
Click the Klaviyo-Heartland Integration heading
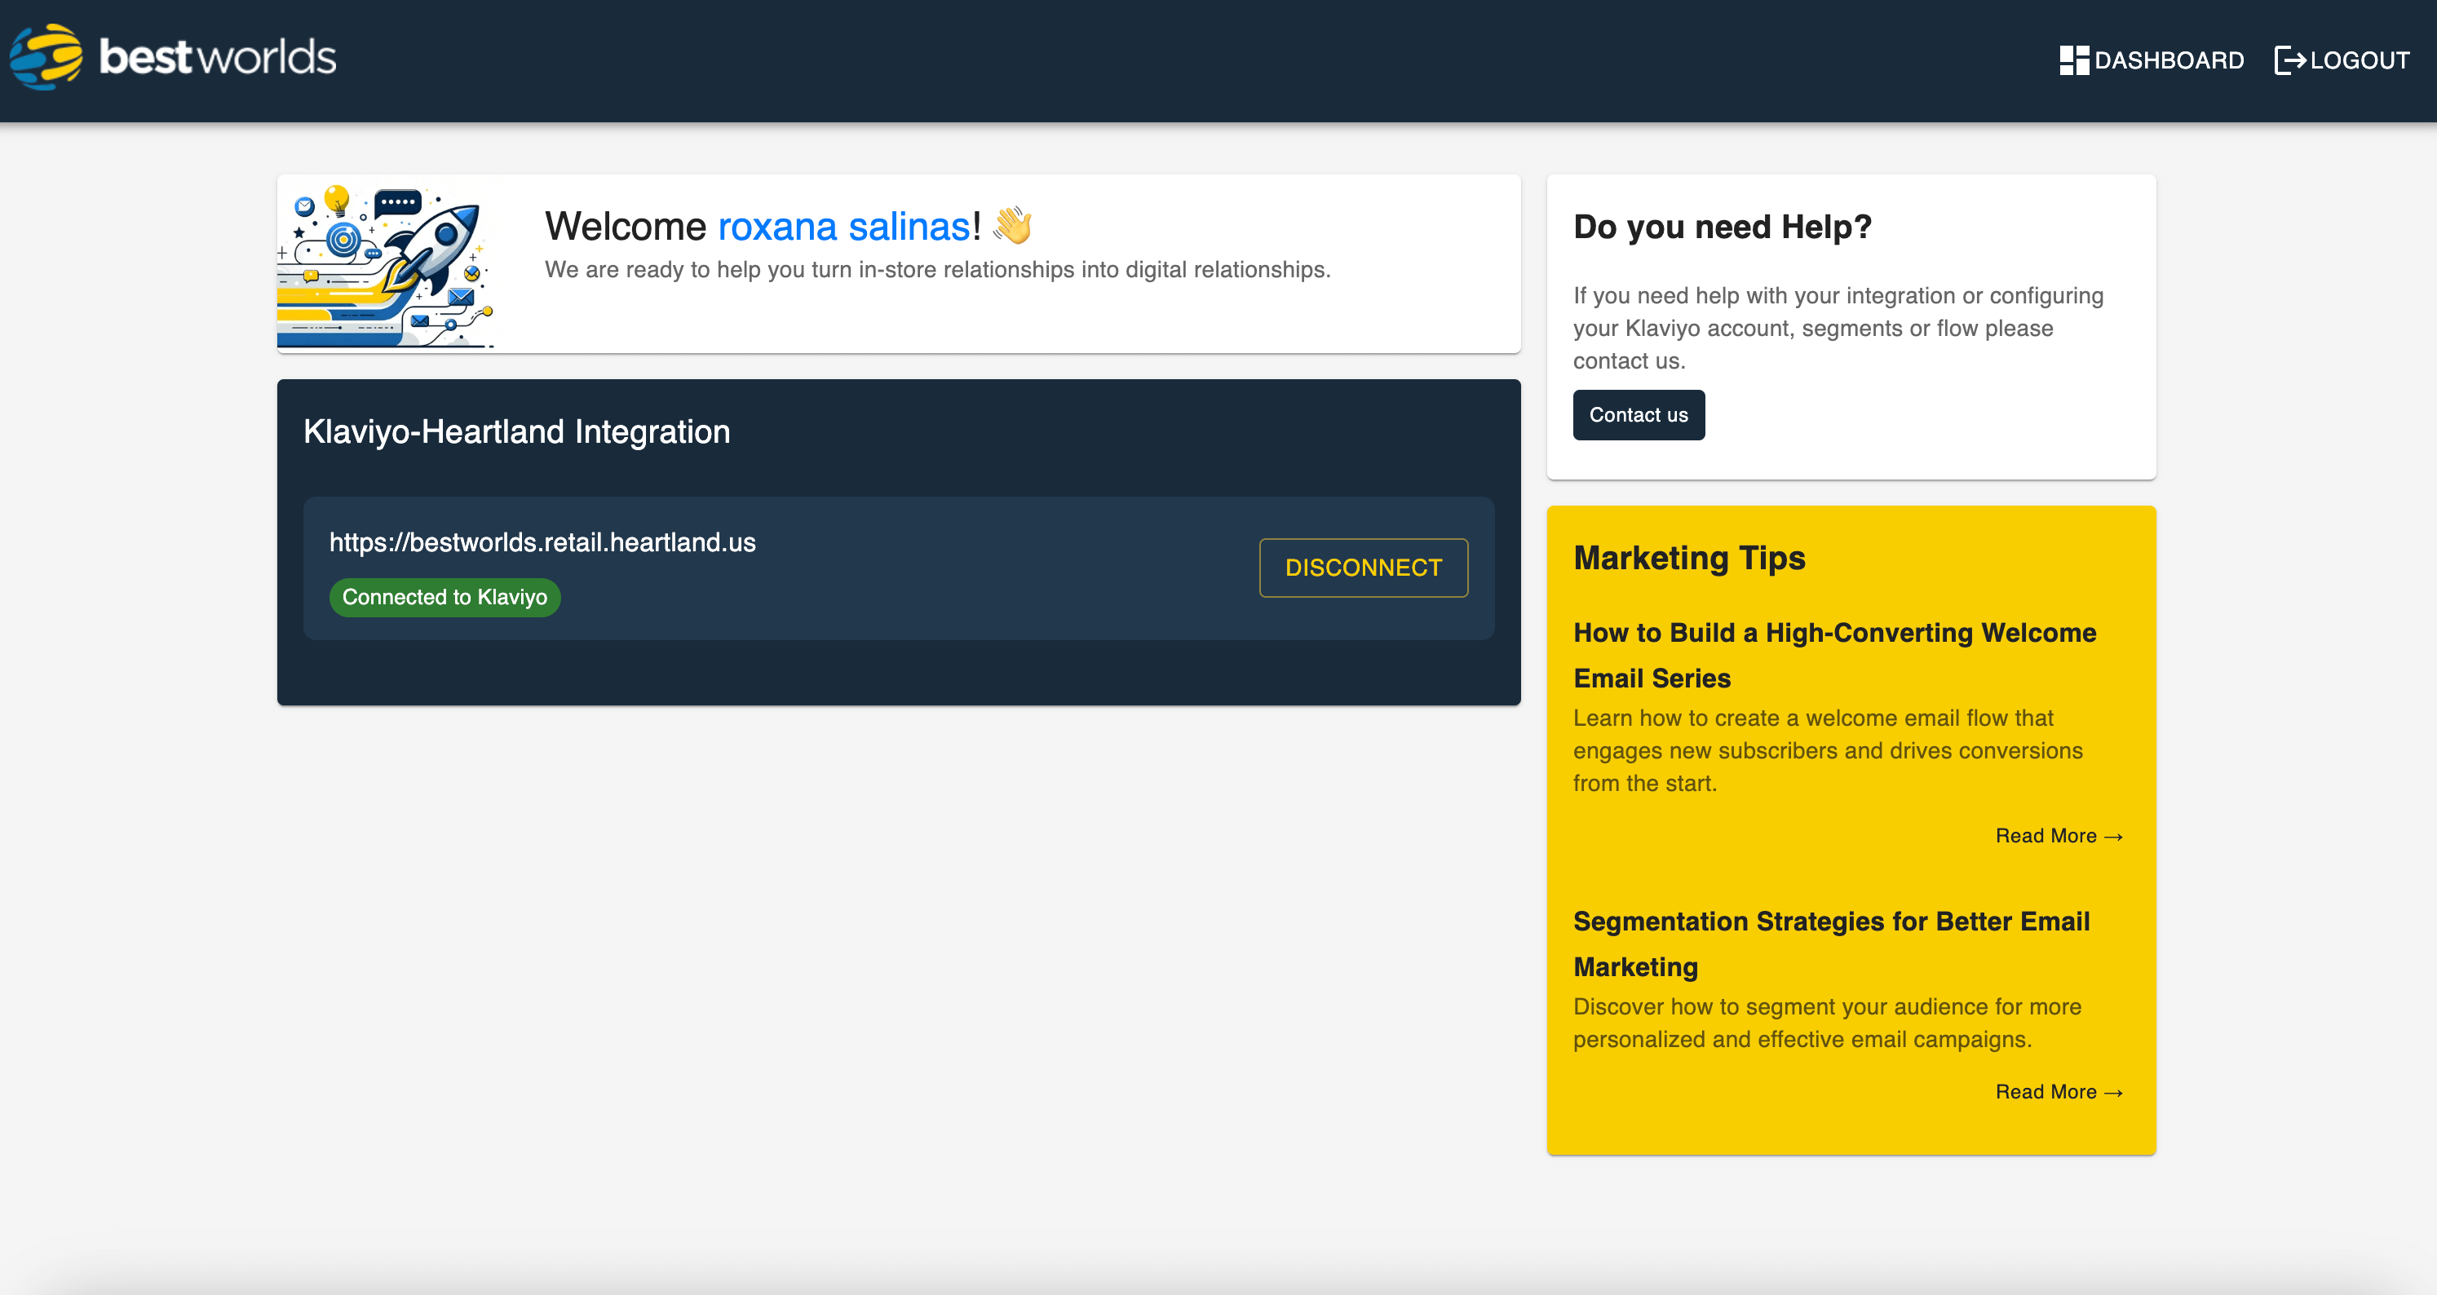516,431
